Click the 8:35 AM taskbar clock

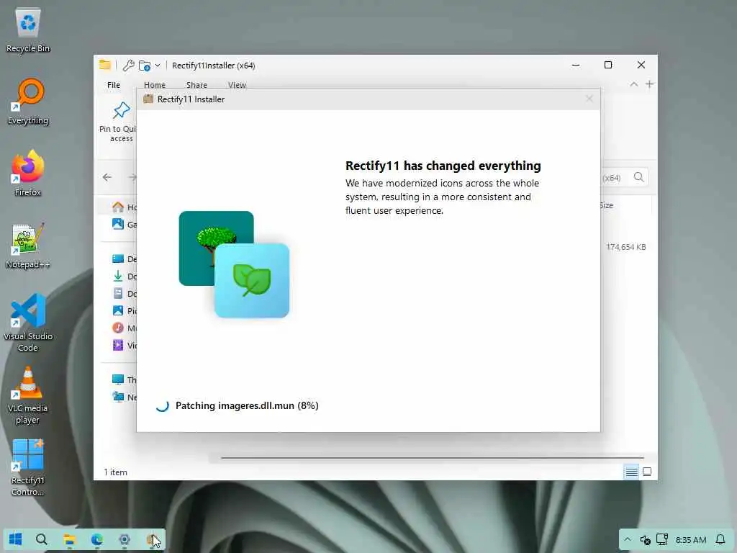click(690, 540)
